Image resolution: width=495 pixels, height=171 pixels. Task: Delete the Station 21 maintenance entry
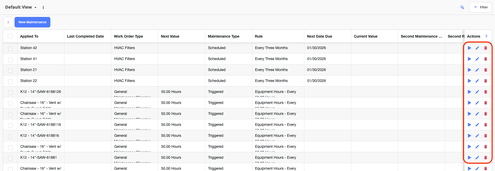click(x=486, y=70)
